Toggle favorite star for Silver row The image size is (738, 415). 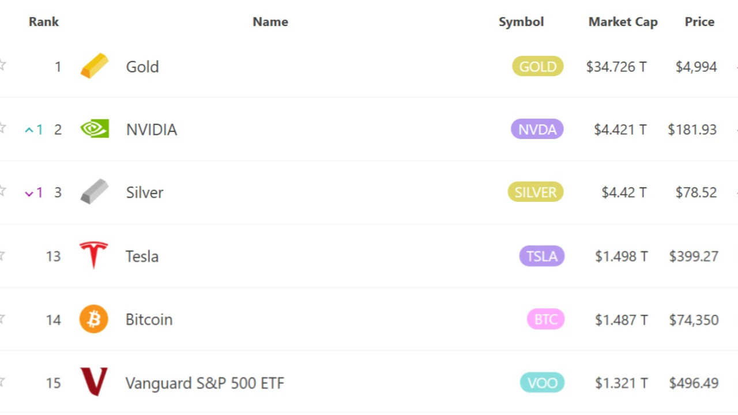pos(2,190)
